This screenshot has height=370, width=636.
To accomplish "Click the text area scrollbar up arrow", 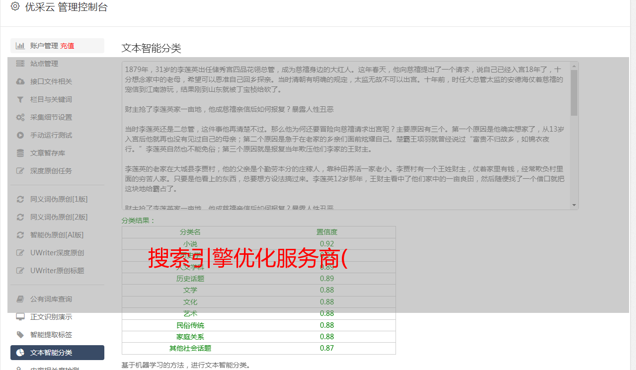I will click(x=574, y=66).
